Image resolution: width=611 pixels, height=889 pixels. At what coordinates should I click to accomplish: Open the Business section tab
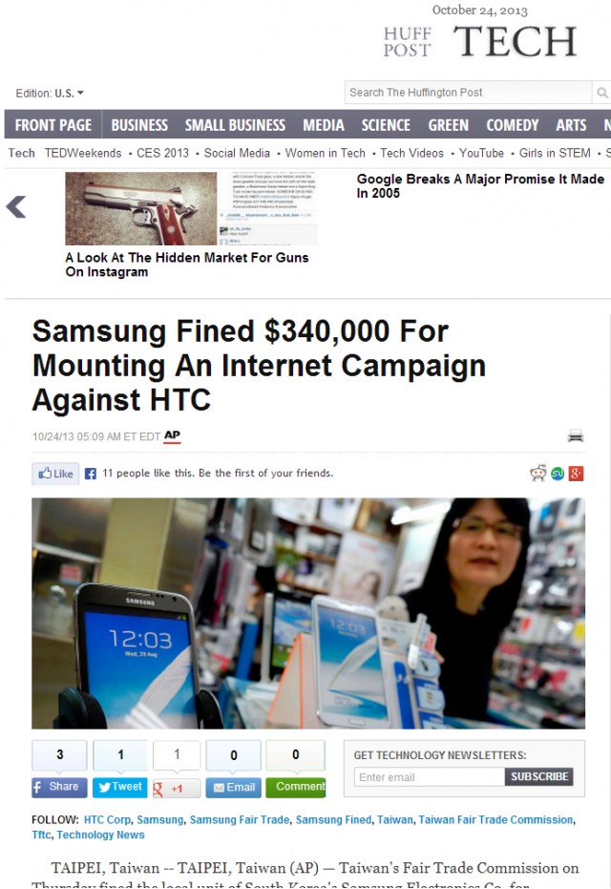[139, 125]
